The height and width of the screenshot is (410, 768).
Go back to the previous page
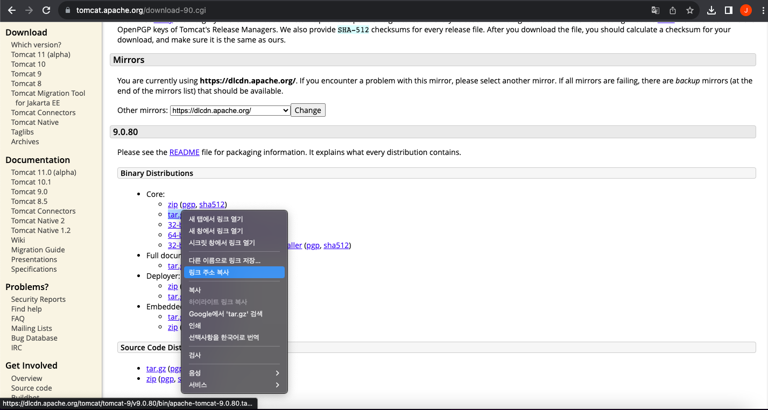tap(12, 10)
